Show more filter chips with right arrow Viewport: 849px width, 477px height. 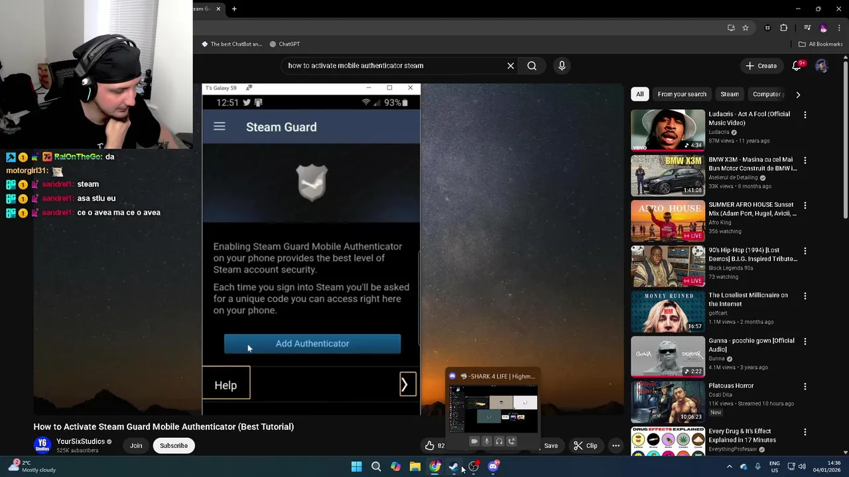click(x=798, y=94)
